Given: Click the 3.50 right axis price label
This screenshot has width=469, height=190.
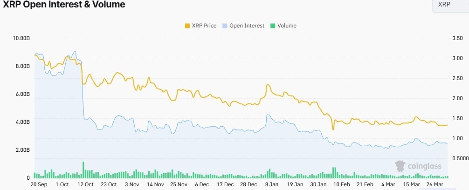Looking at the screenshot, I should pyautogui.click(x=457, y=38).
